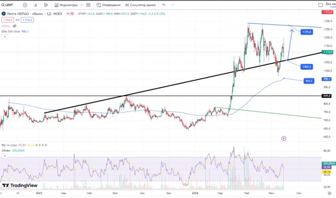Collapse the main chart indicator legend arrow
Image resolution: width=336 pixels, height=198 pixels.
[x=5, y=37]
